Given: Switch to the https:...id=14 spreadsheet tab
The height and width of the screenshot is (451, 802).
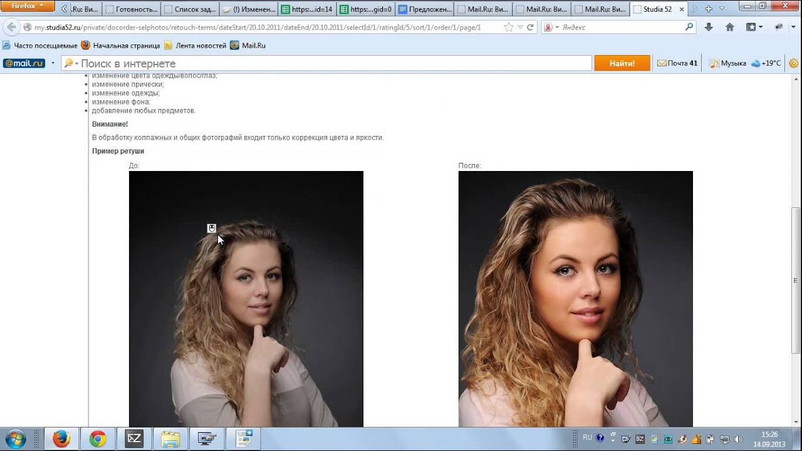Looking at the screenshot, I should (307, 9).
